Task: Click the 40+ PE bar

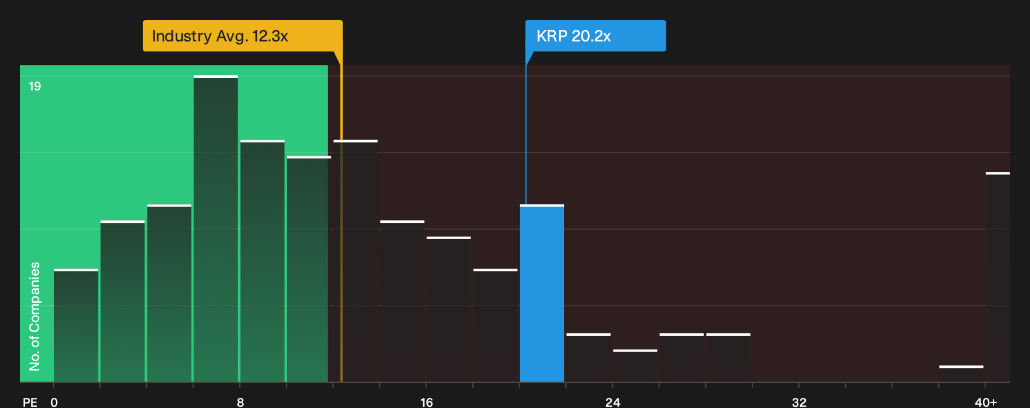Action: (x=998, y=277)
